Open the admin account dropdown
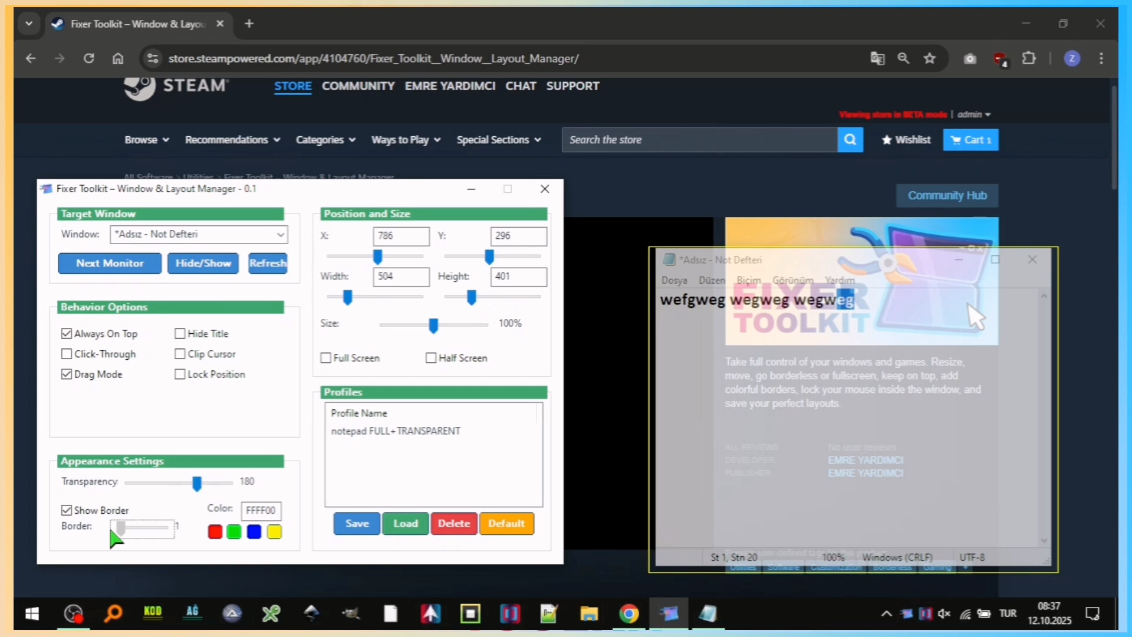Screen dimensions: 1132x637 pyautogui.click(x=974, y=114)
